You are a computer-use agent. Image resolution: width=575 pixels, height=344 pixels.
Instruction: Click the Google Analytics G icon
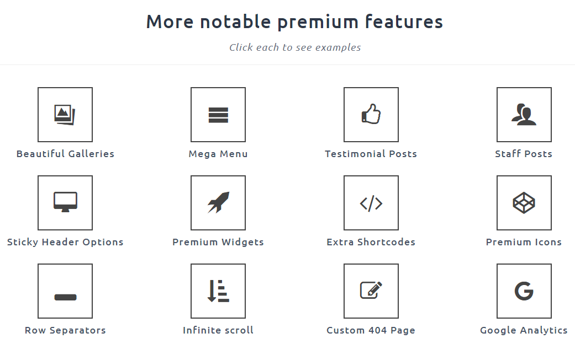tap(524, 291)
